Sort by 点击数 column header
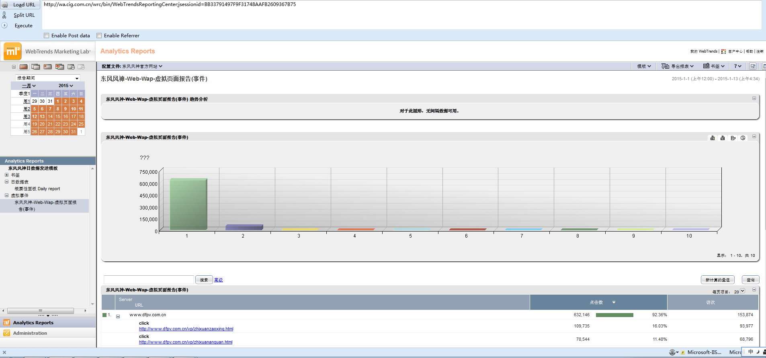 pos(598,302)
